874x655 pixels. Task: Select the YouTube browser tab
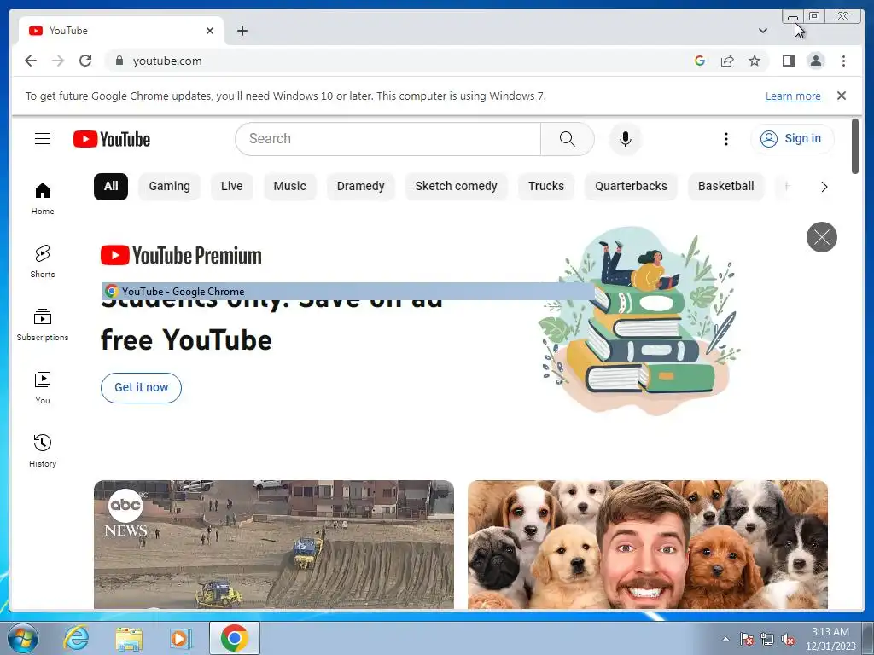click(x=121, y=31)
